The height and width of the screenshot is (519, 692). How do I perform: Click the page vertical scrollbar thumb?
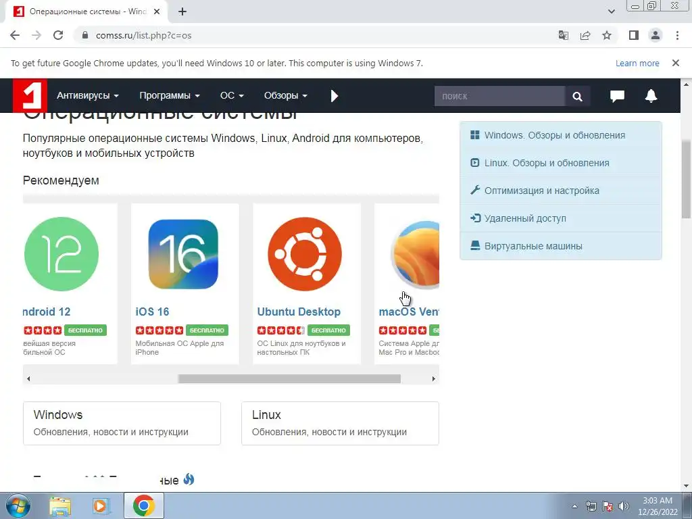tap(687, 178)
